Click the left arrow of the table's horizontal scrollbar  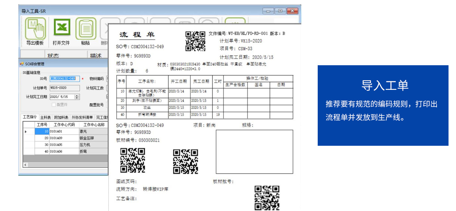coord(25,164)
